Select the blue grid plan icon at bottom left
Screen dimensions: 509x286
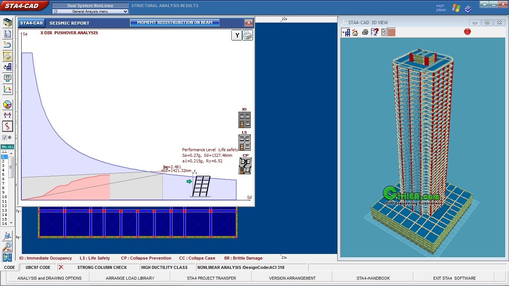point(7,257)
